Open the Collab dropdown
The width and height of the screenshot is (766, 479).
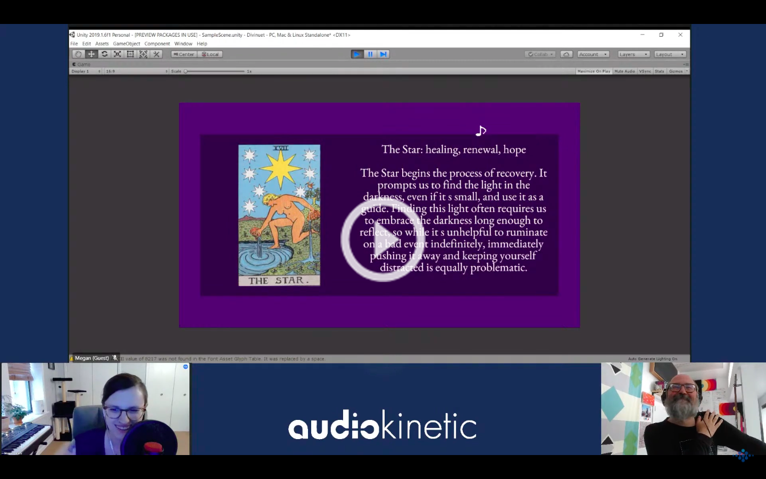coord(540,54)
